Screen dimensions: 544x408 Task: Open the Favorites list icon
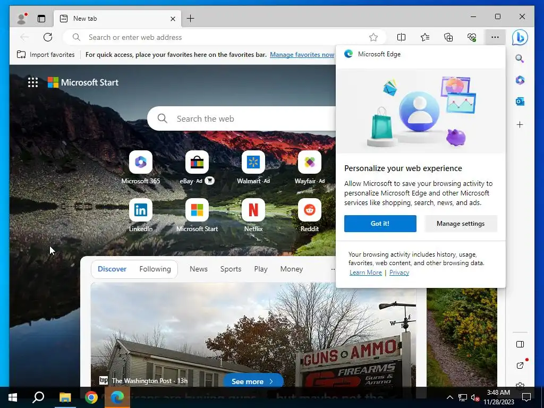tap(424, 37)
